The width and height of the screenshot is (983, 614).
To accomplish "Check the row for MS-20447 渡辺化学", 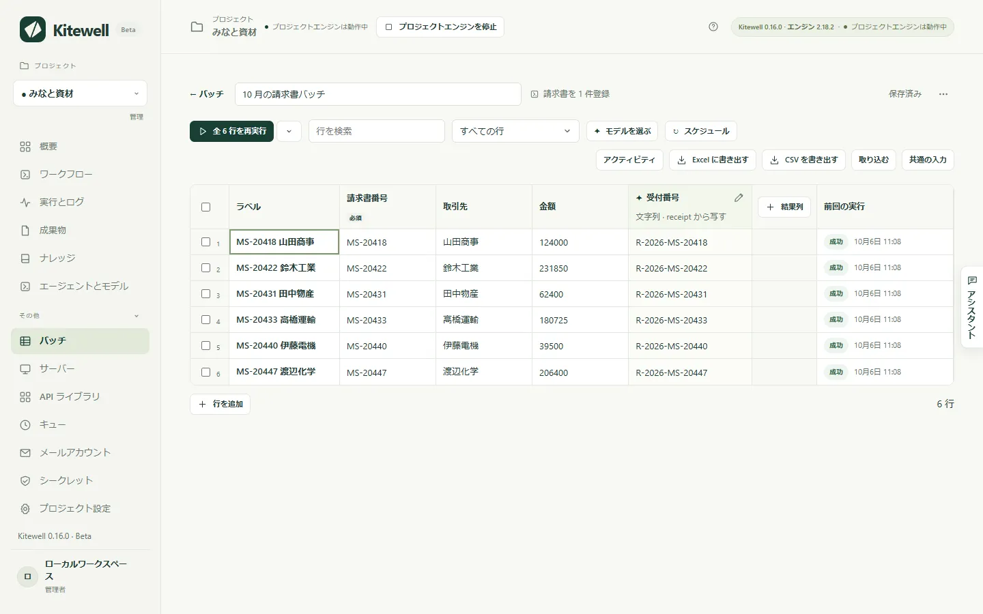I will [x=205, y=372].
